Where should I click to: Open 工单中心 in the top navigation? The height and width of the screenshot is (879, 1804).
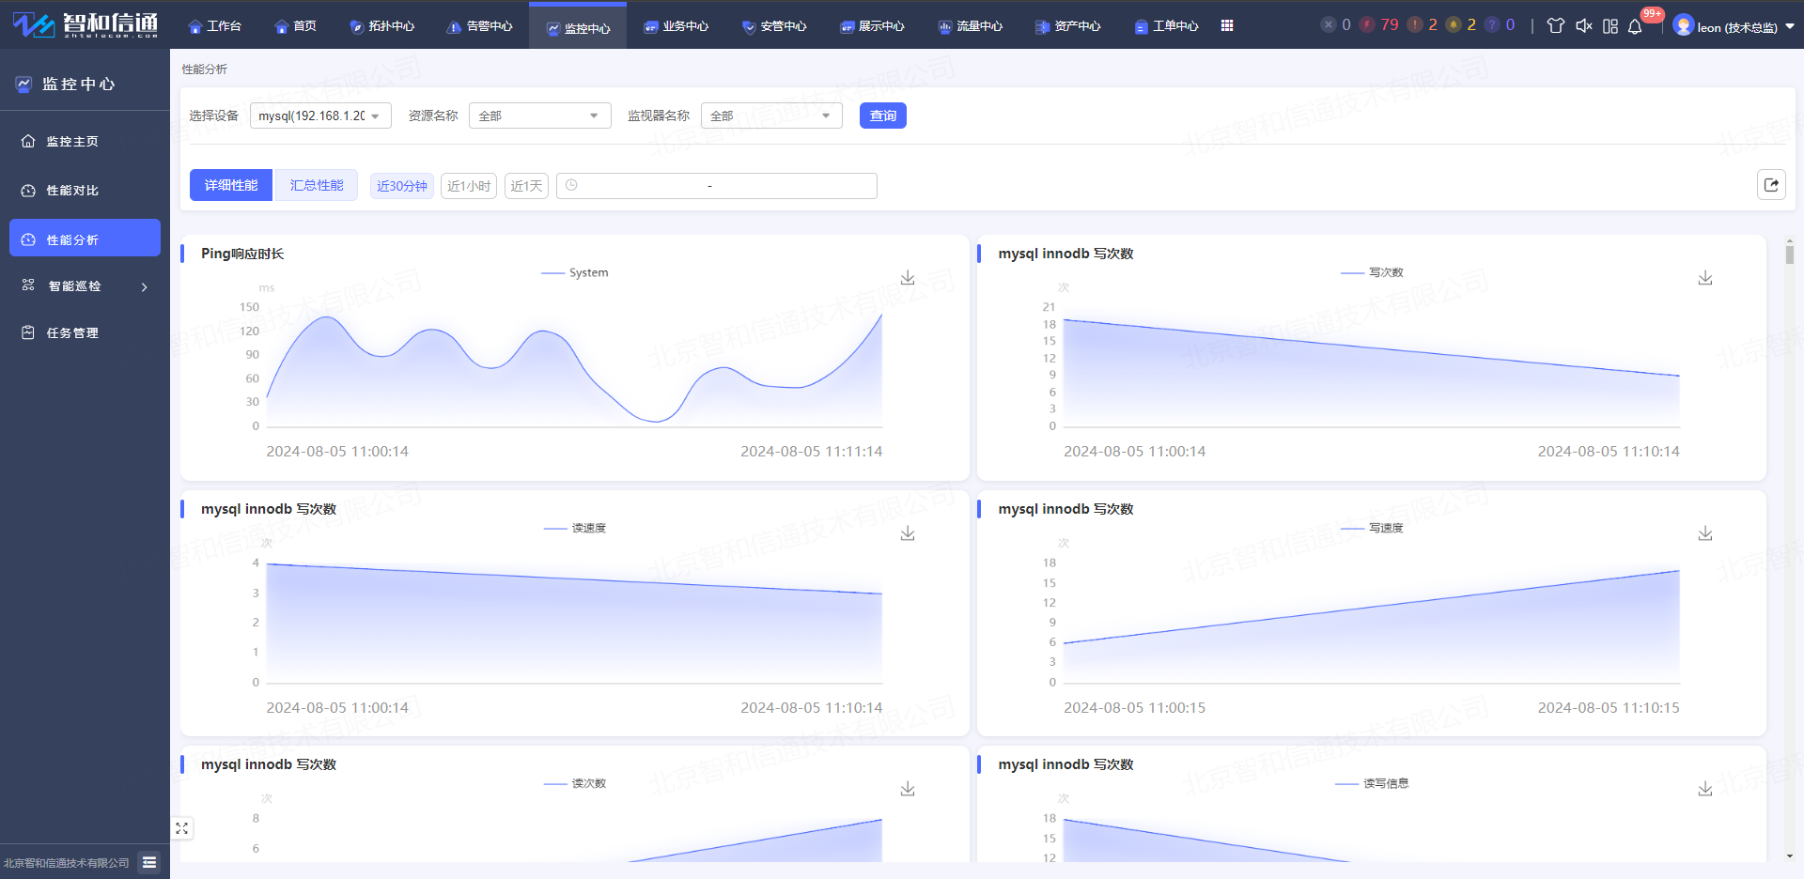[x=1166, y=26]
